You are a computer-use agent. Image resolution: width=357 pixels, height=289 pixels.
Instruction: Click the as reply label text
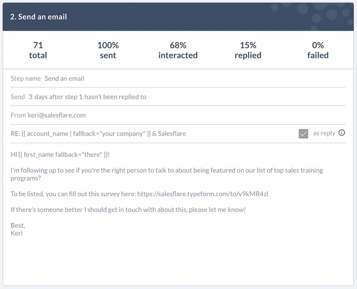coord(324,133)
